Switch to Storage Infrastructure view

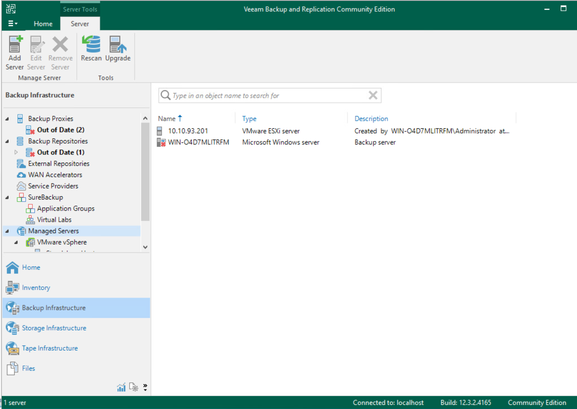pyautogui.click(x=54, y=328)
